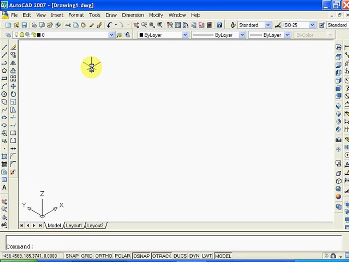Open the Modify menu

click(156, 15)
